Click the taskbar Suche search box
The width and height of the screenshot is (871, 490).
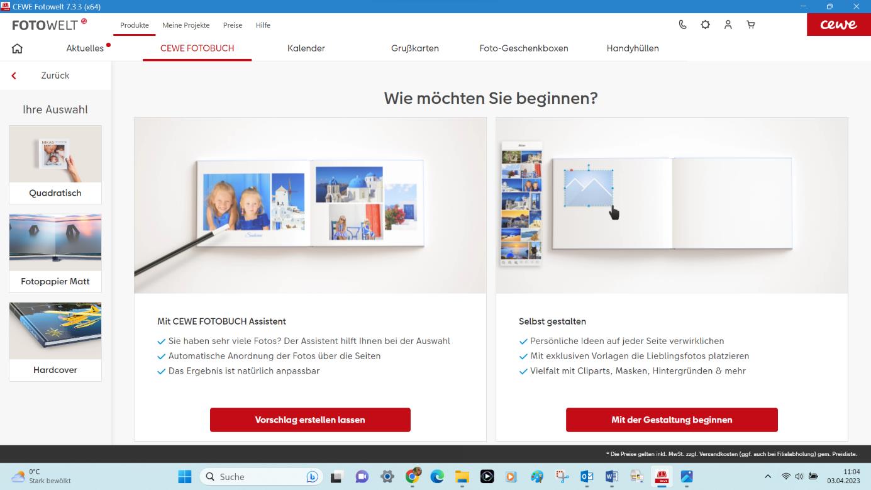point(261,477)
